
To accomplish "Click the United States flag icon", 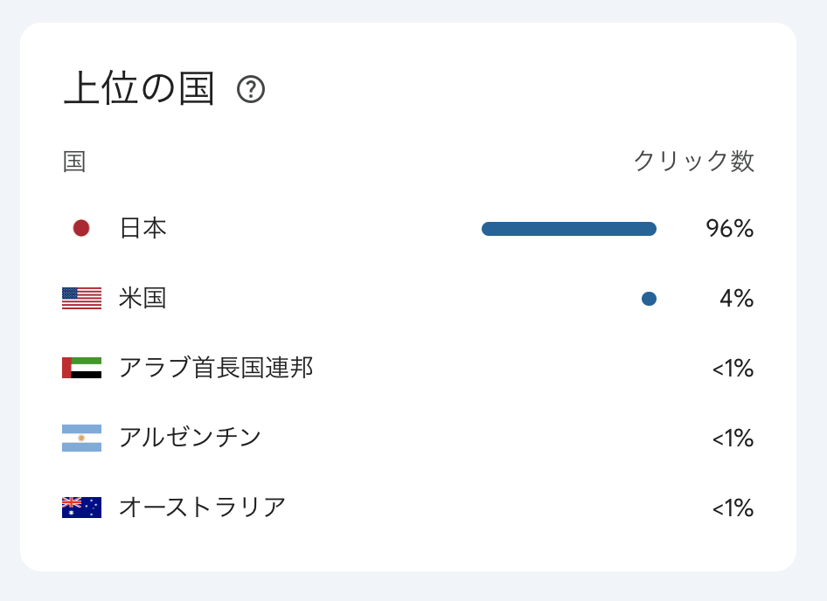I will 81,299.
